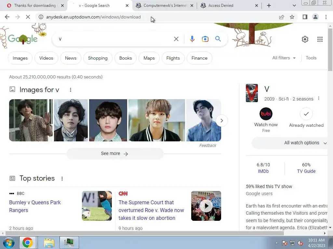The width and height of the screenshot is (333, 249).
Task: Filter results by Finance
Action: point(199,58)
